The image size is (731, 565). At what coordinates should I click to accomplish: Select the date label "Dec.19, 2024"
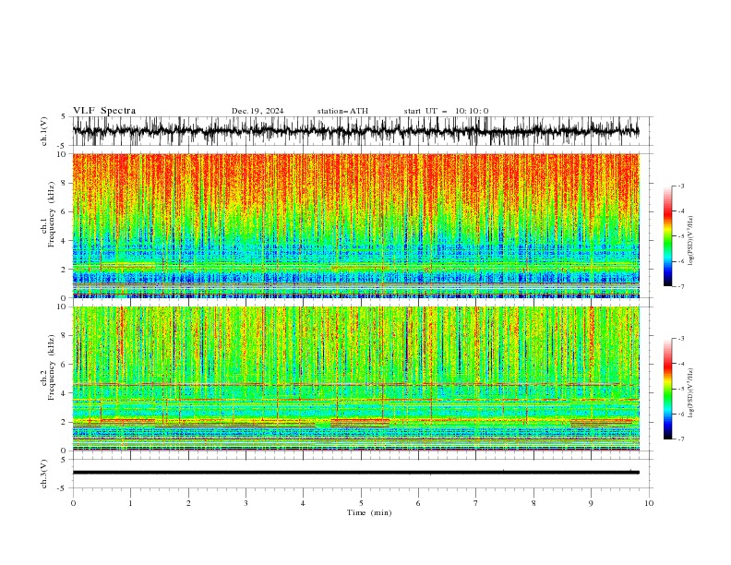258,111
